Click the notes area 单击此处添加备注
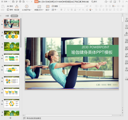 coord(34,118)
